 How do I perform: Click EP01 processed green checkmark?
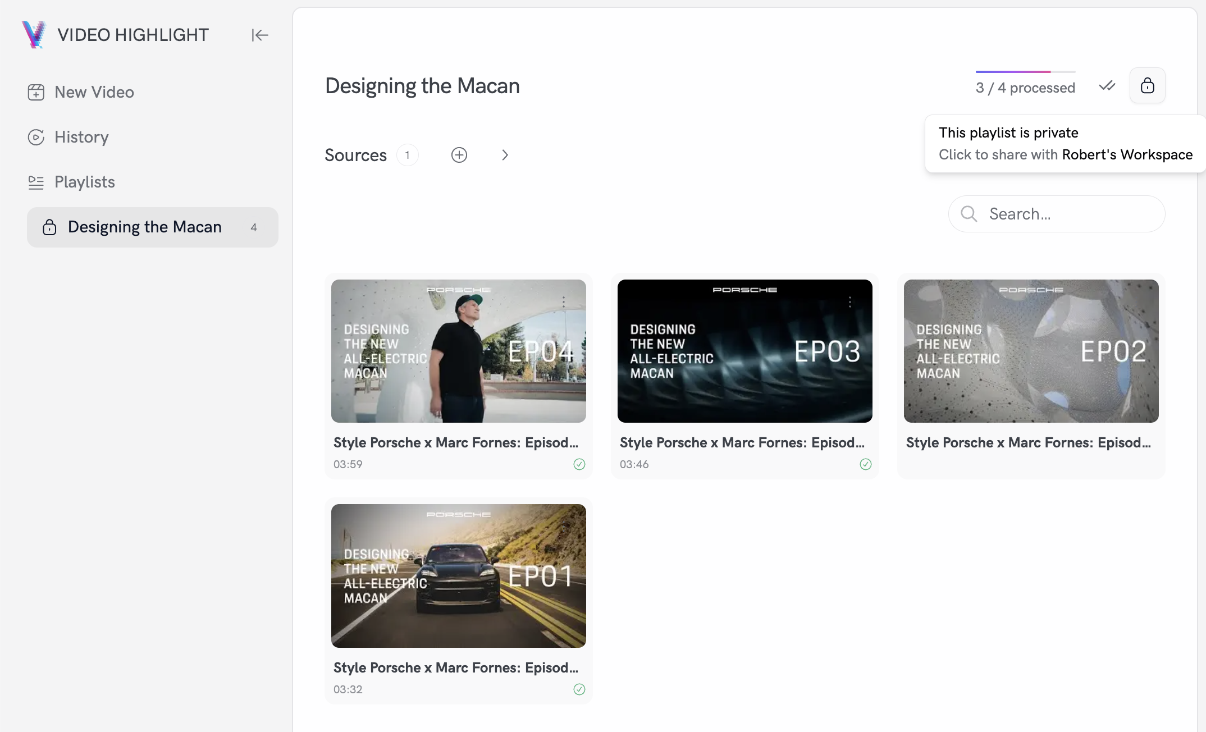[x=579, y=689]
